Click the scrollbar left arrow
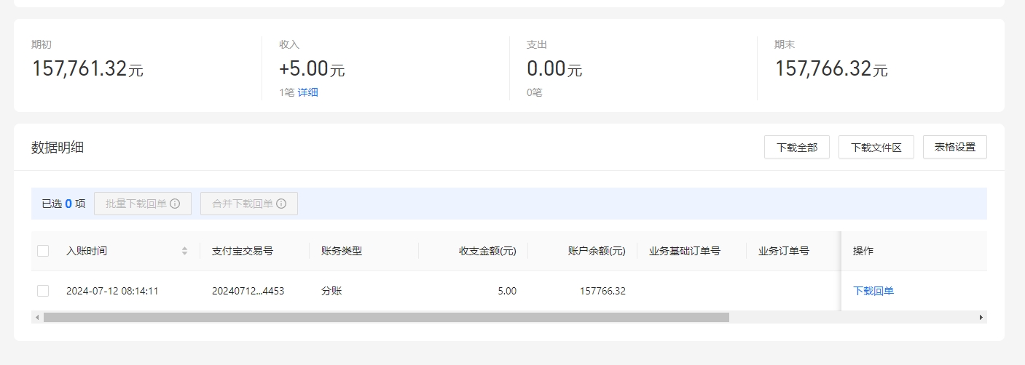1025x365 pixels. pos(36,317)
